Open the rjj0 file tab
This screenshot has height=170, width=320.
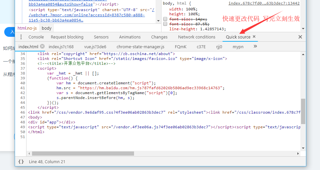[x=219, y=47]
